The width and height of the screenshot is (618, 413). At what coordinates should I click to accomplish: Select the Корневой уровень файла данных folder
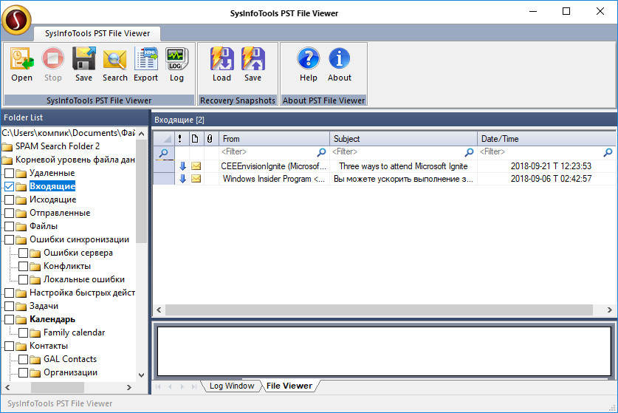[x=75, y=160]
